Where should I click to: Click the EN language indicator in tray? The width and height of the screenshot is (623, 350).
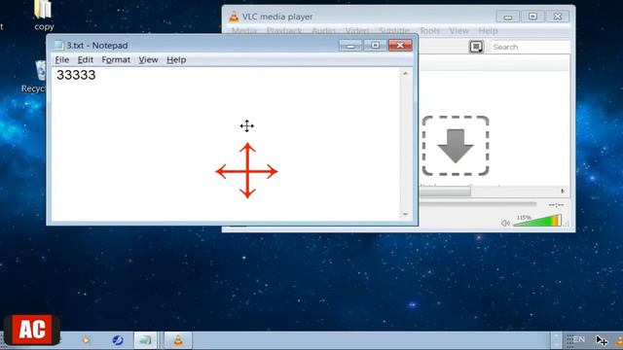point(578,339)
